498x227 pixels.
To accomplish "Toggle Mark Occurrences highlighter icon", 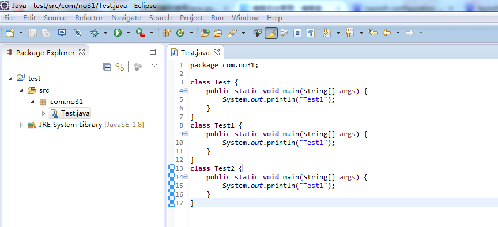I will [x=271, y=33].
